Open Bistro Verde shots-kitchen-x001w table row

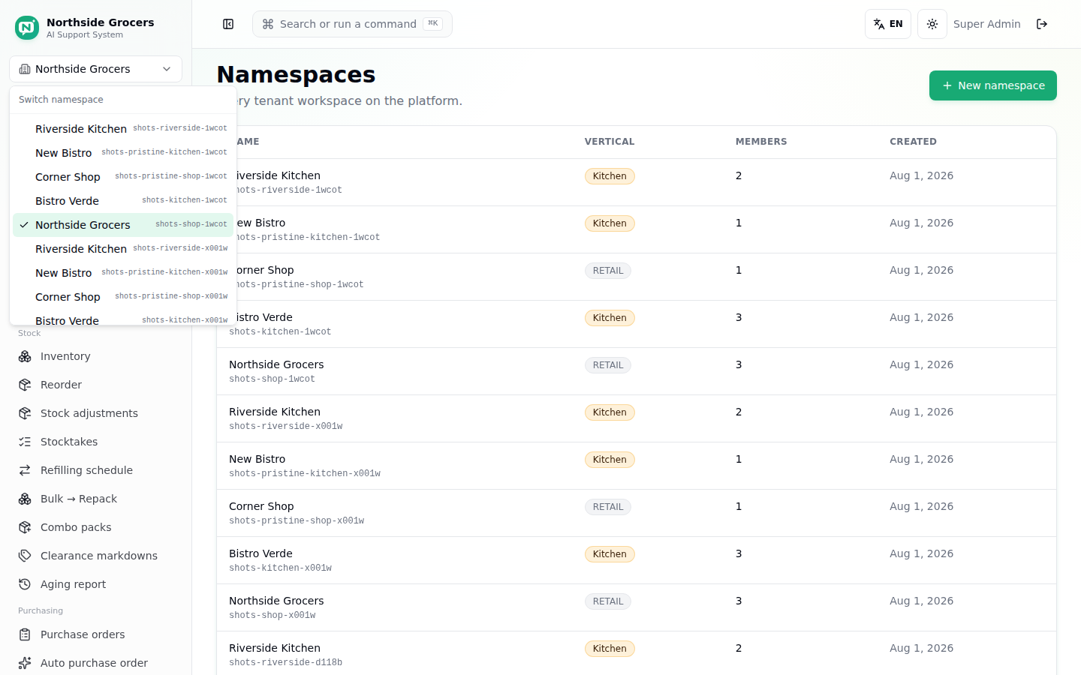point(636,560)
